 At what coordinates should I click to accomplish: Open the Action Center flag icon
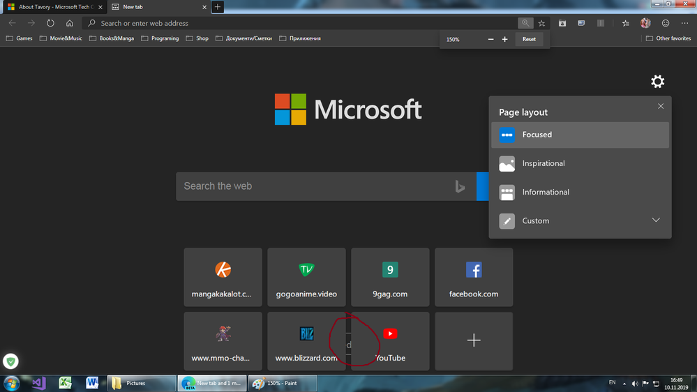tap(645, 384)
